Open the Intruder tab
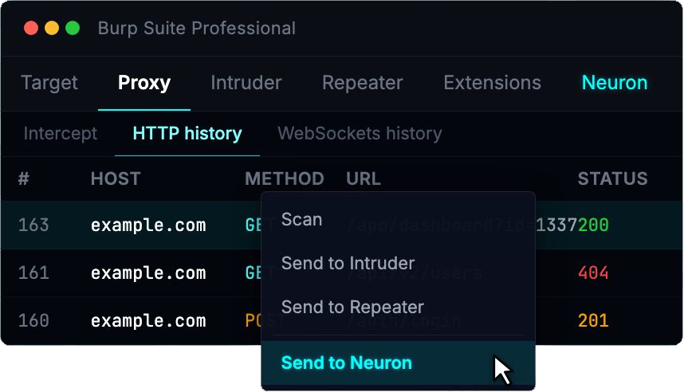 pyautogui.click(x=246, y=83)
